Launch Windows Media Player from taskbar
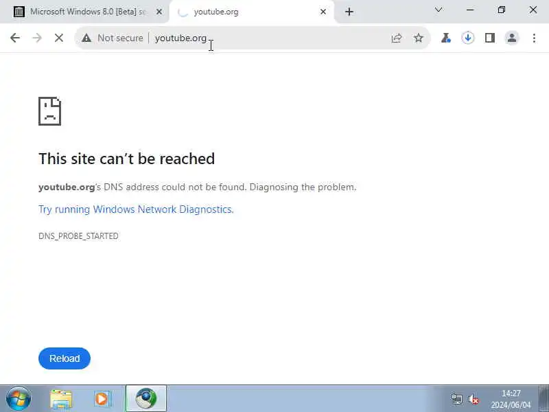Image resolution: width=549 pixels, height=412 pixels. [102, 399]
